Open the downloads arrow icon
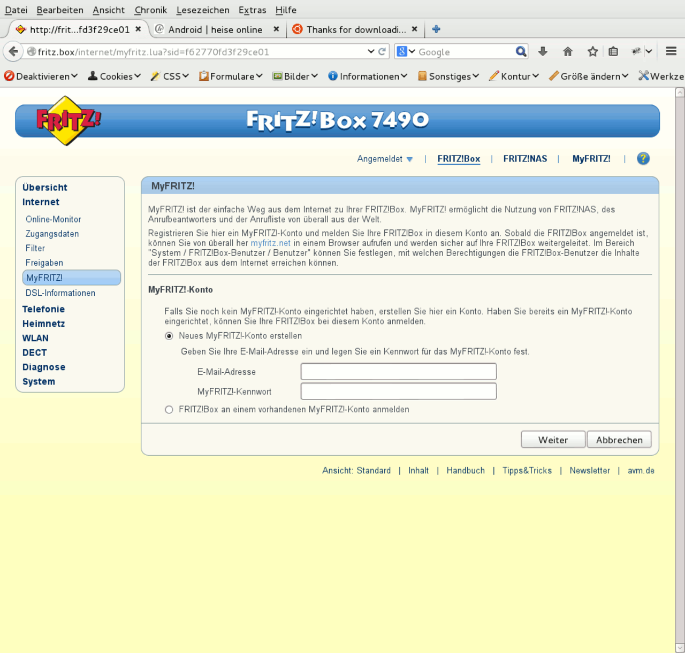This screenshot has width=685, height=653. point(543,51)
